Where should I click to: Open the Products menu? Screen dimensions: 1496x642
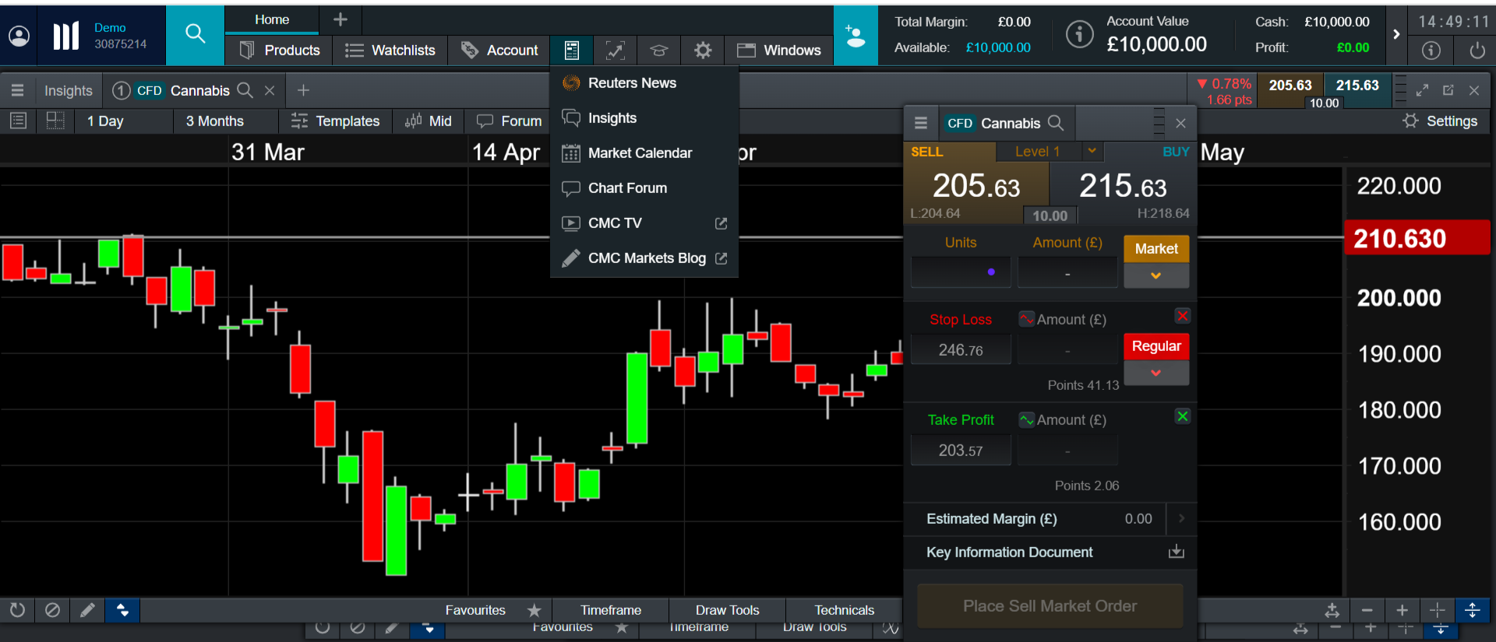tap(279, 51)
